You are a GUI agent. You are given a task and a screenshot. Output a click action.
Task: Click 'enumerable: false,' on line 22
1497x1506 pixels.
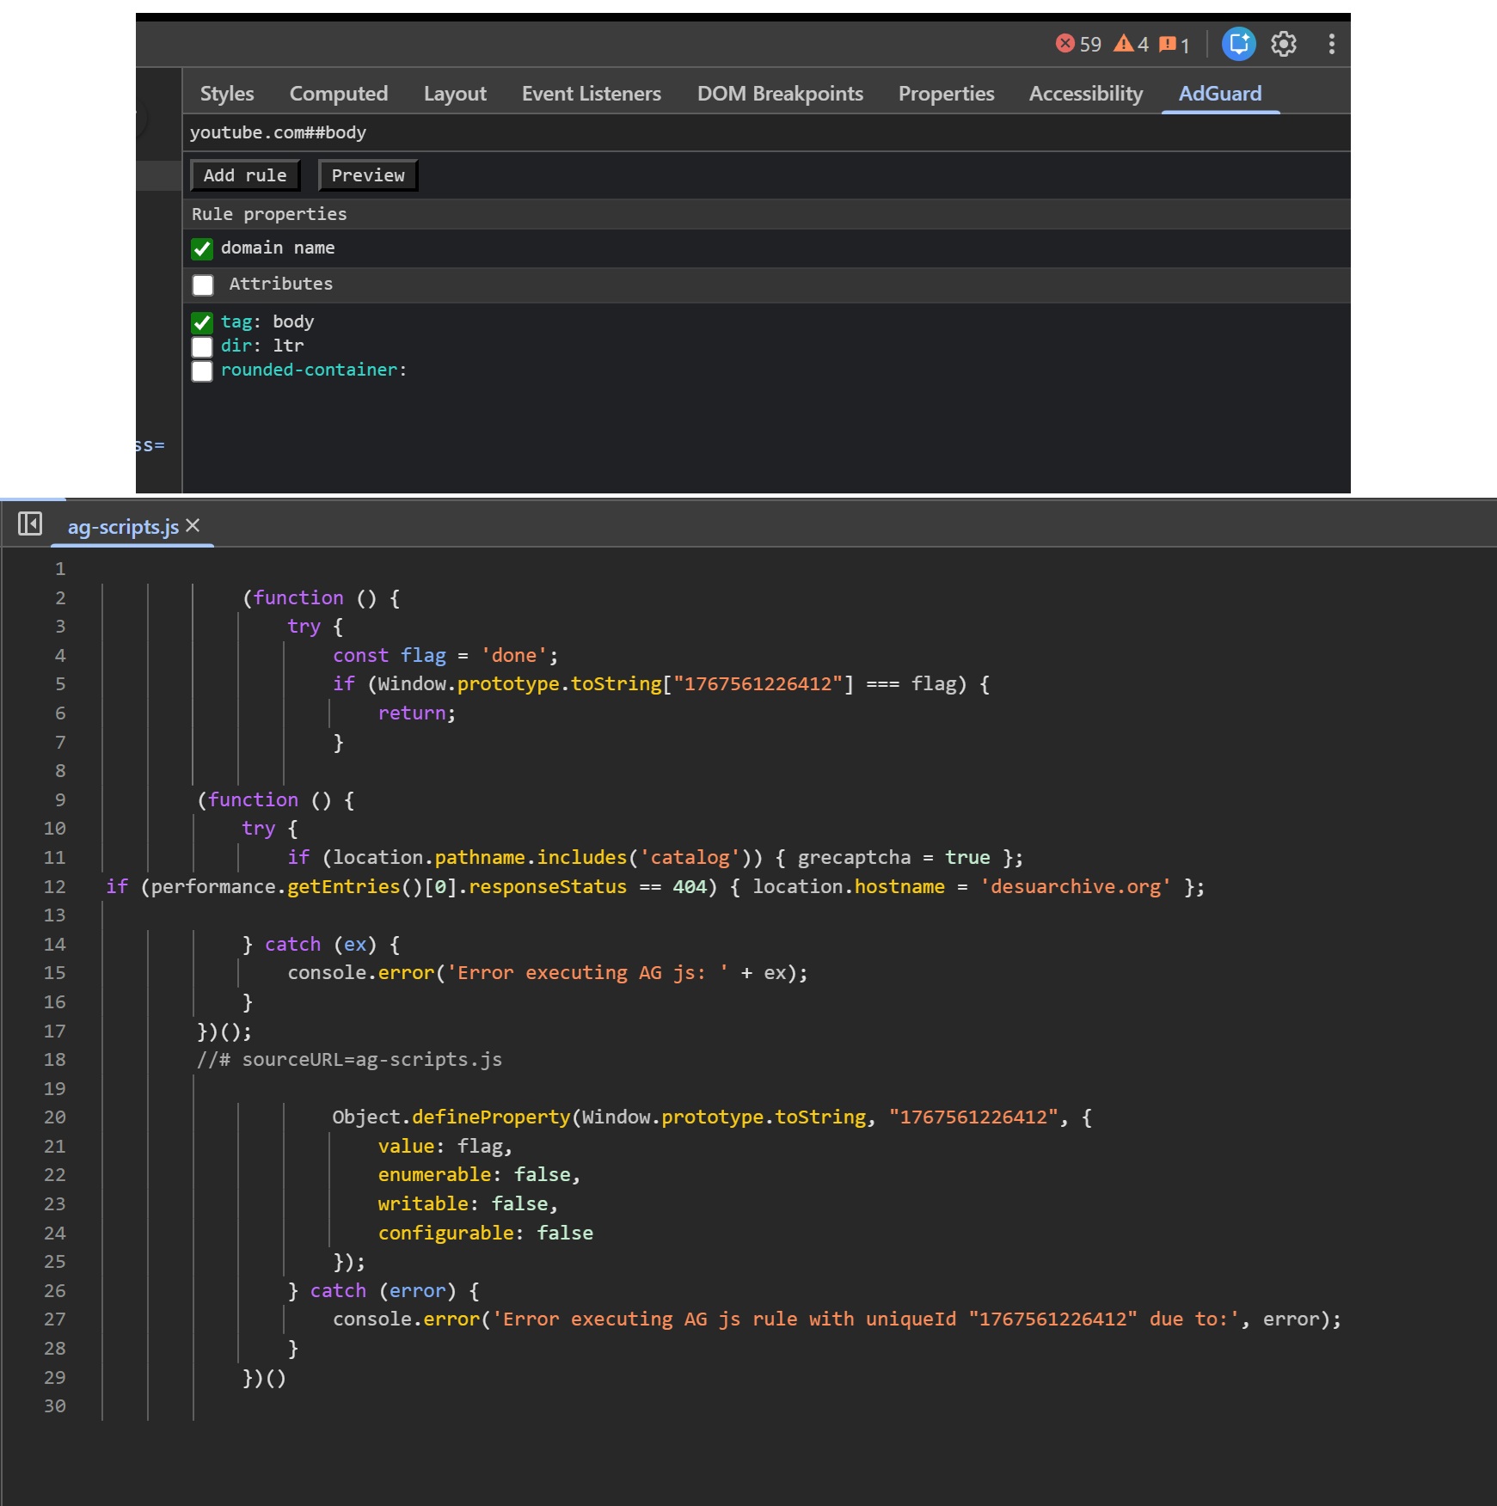pos(480,1174)
